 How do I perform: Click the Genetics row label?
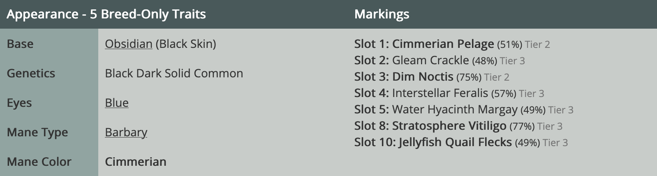(x=31, y=73)
